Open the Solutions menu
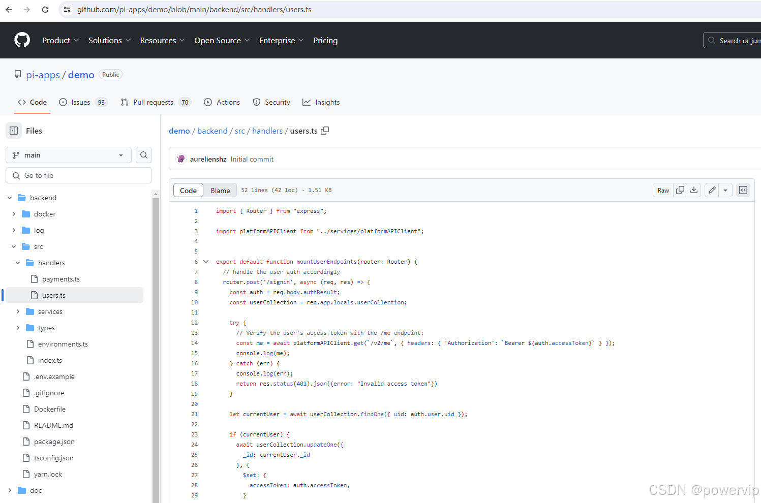 click(109, 40)
